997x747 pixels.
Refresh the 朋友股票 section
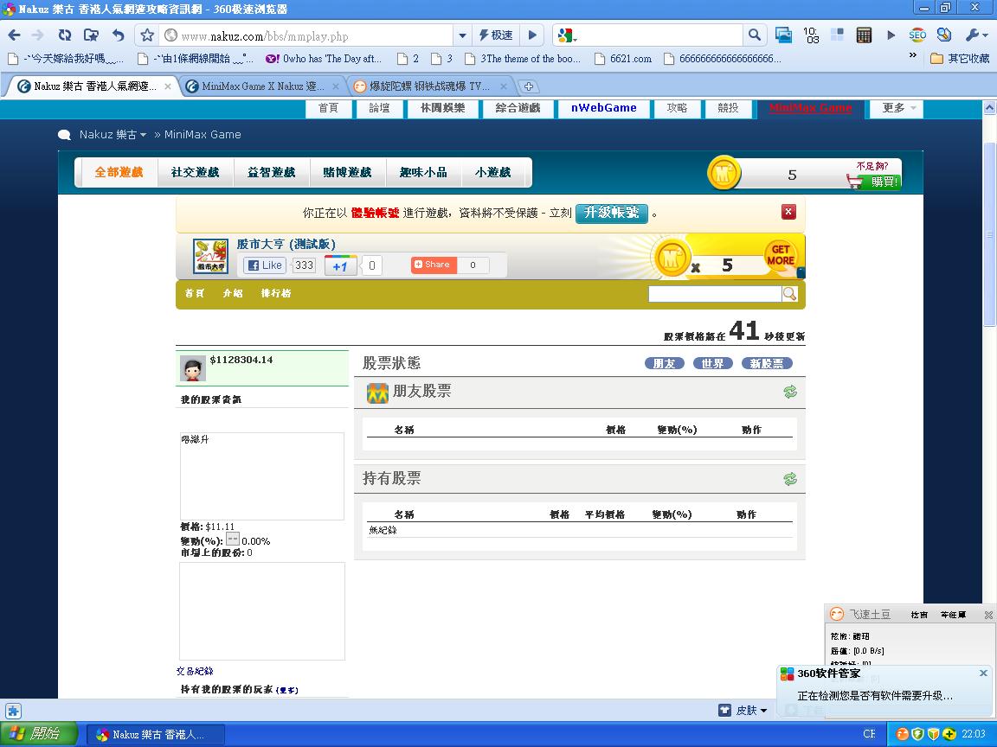tap(789, 392)
